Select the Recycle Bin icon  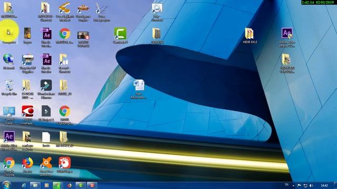[x=9, y=86]
